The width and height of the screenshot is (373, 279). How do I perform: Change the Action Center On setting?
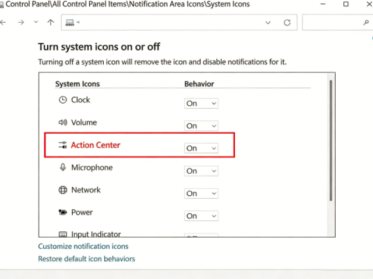pos(201,148)
